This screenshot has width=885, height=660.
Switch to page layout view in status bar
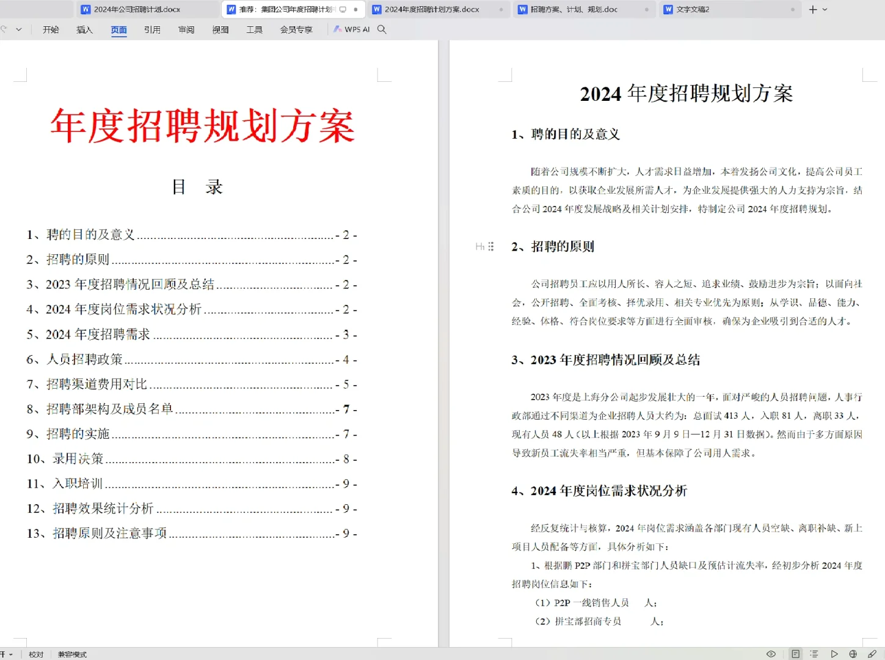tap(795, 654)
